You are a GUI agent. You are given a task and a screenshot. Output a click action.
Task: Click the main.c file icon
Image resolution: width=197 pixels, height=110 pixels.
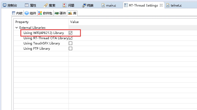[103, 5]
